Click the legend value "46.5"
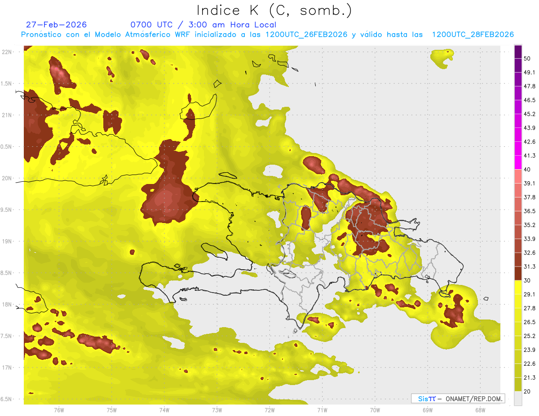Screen dimensions: 539x416 530,100
